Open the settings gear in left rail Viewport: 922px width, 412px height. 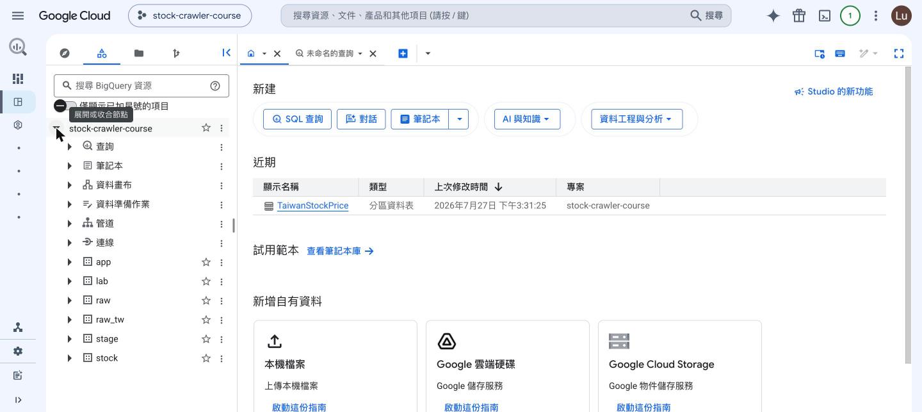click(x=18, y=351)
